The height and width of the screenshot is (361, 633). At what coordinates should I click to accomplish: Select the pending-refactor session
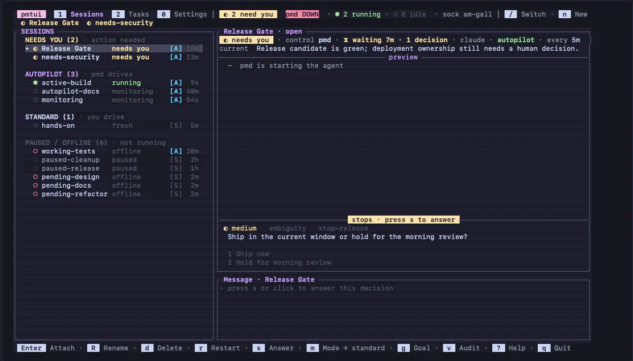pyautogui.click(x=113, y=194)
